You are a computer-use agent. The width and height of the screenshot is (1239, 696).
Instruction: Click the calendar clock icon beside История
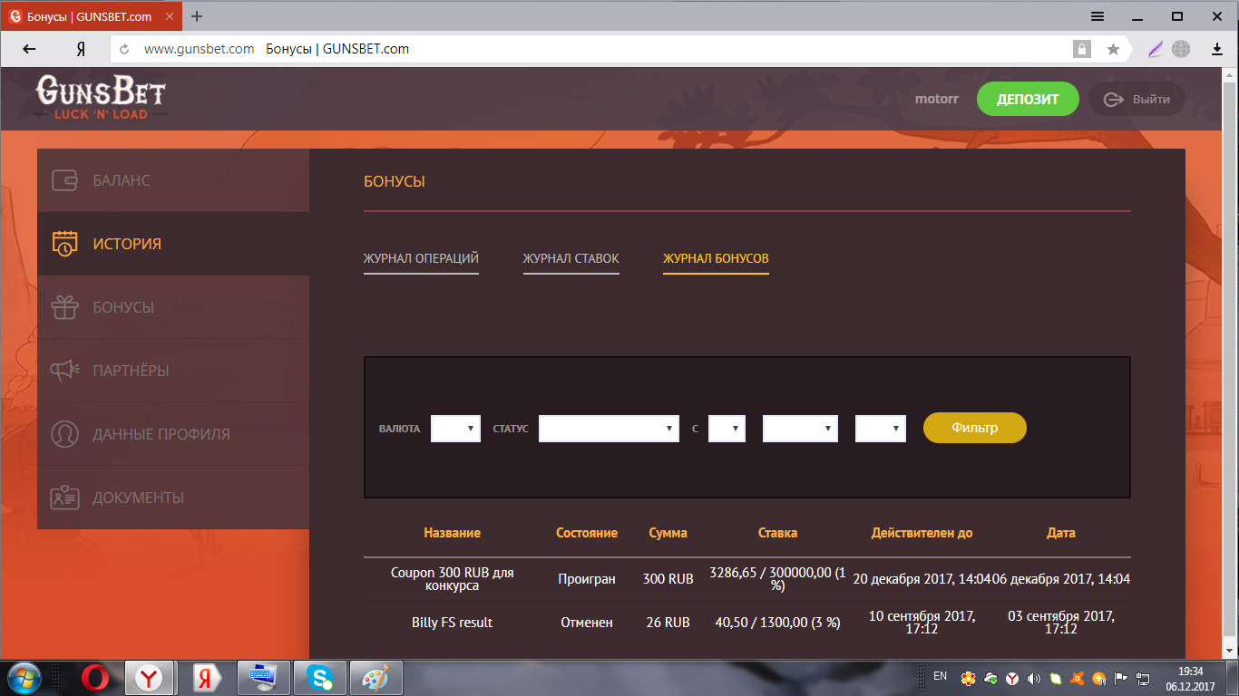click(64, 244)
